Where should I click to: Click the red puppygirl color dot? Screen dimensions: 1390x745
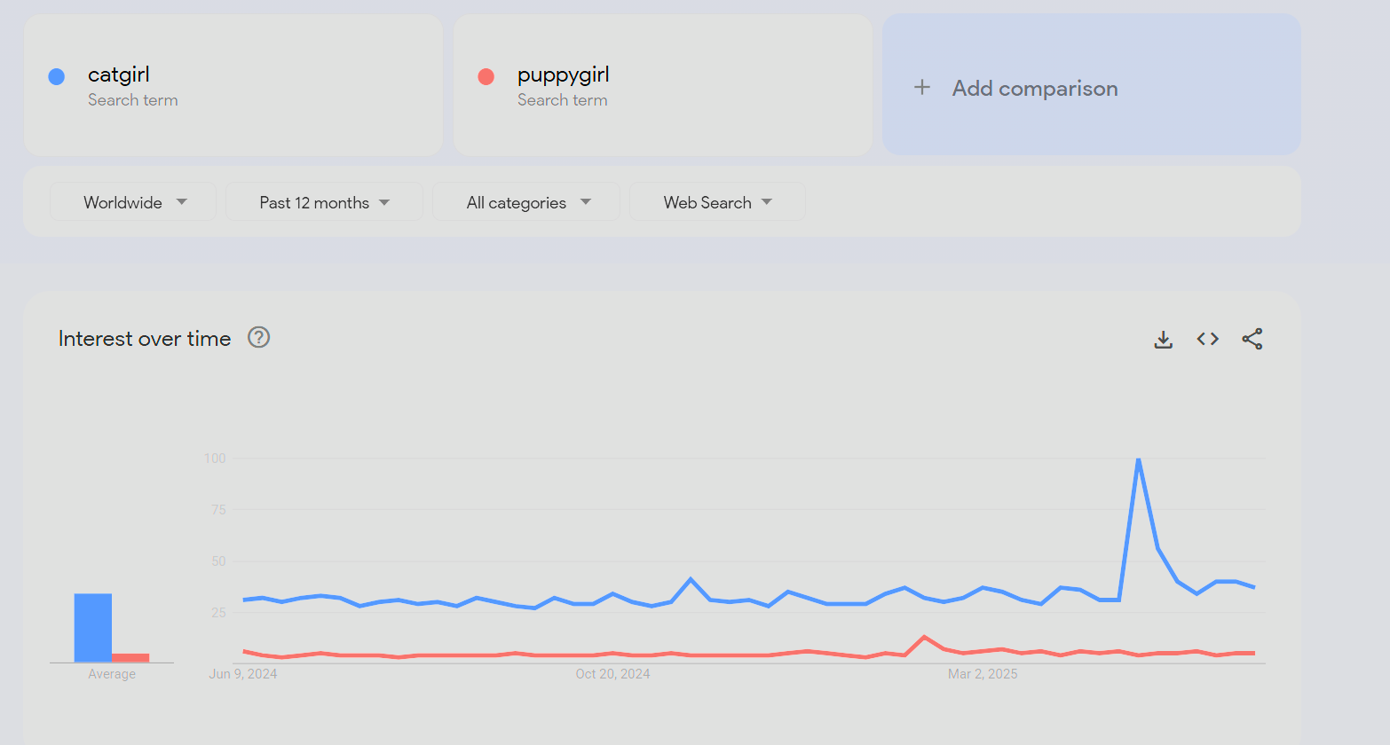click(x=486, y=76)
